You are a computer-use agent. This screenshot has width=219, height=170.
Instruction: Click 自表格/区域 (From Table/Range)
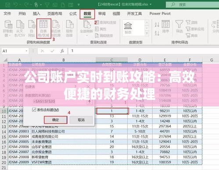(x=43, y=28)
